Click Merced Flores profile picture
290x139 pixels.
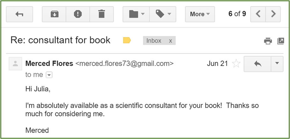tap(15, 64)
